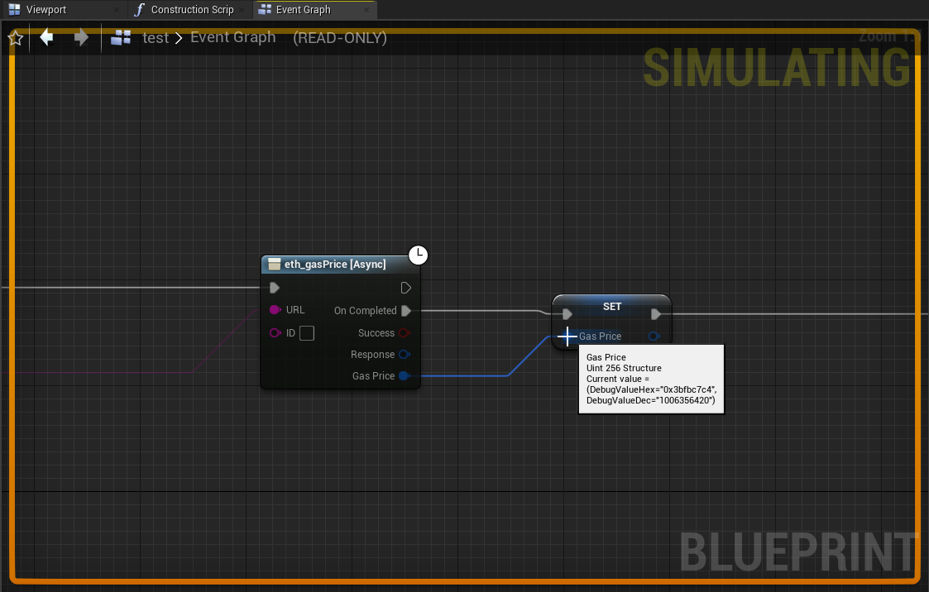The height and width of the screenshot is (592, 929).
Task: Click the test breadcrumb link
Action: tap(156, 38)
